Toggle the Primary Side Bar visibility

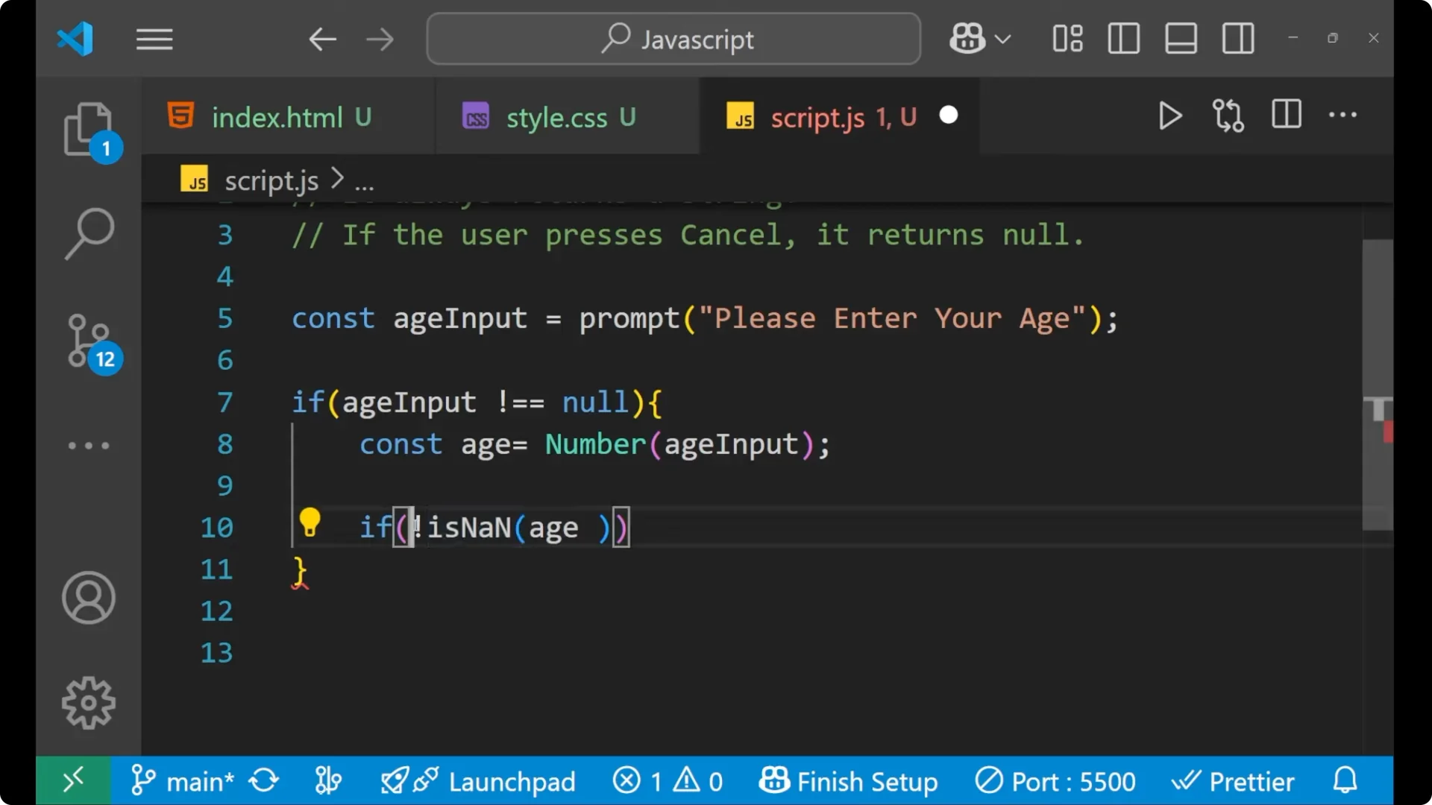1123,38
